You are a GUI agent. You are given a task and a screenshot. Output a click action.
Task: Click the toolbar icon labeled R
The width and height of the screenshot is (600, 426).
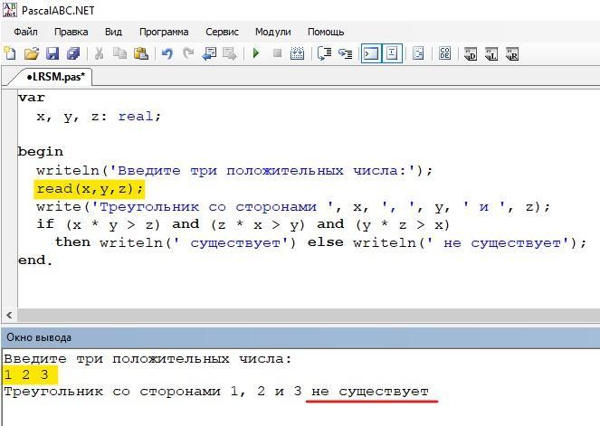click(x=512, y=53)
